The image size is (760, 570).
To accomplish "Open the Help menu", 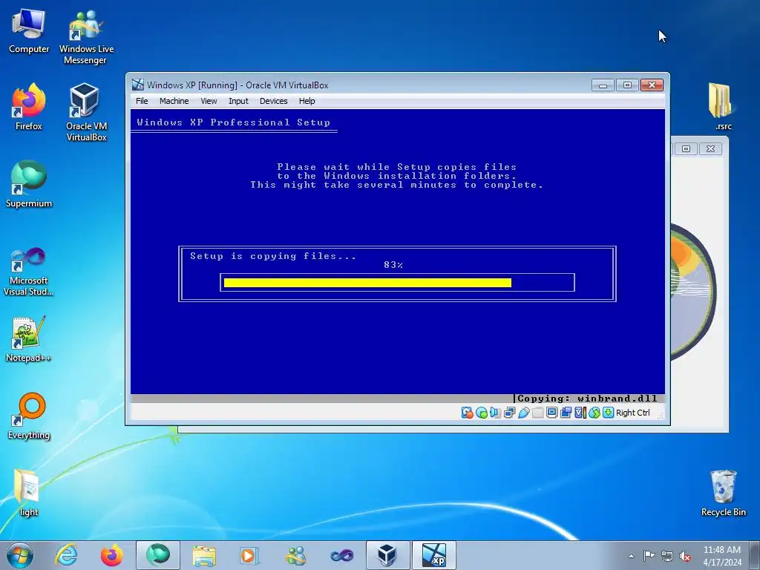I will pyautogui.click(x=307, y=101).
